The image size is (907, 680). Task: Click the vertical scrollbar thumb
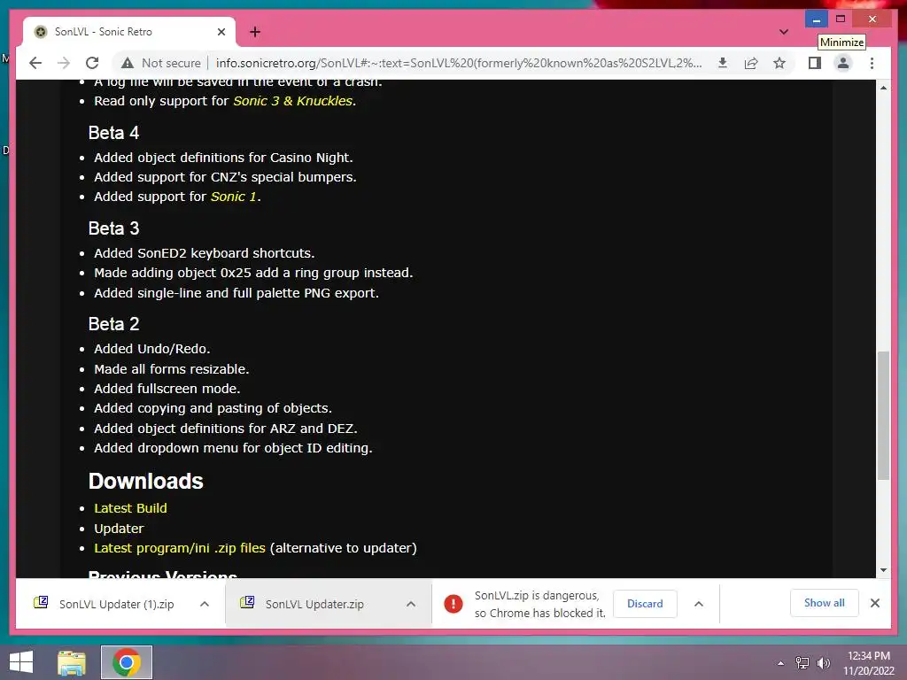883,415
